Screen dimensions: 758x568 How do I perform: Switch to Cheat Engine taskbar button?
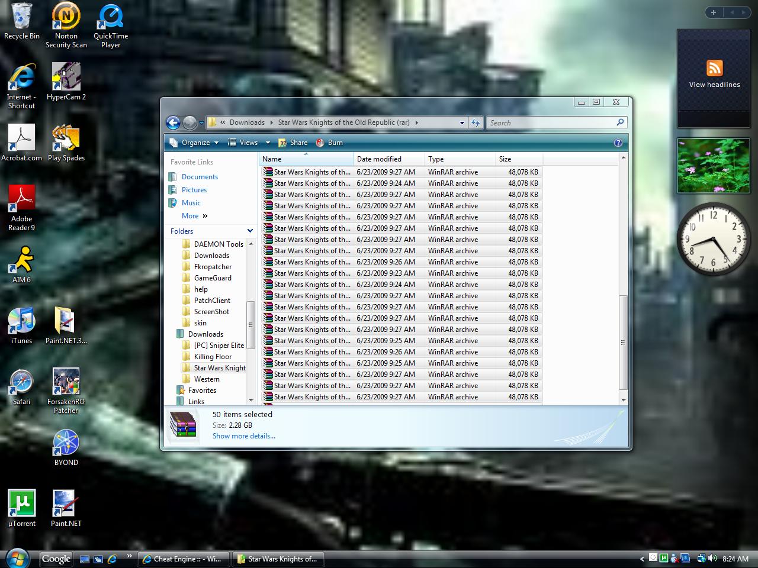[183, 559]
